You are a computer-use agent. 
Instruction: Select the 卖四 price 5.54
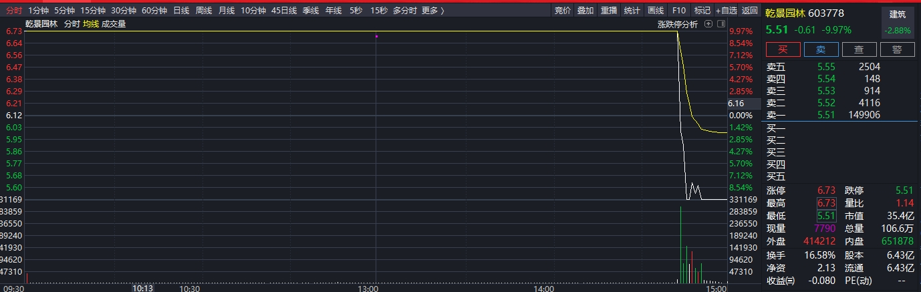[826, 79]
